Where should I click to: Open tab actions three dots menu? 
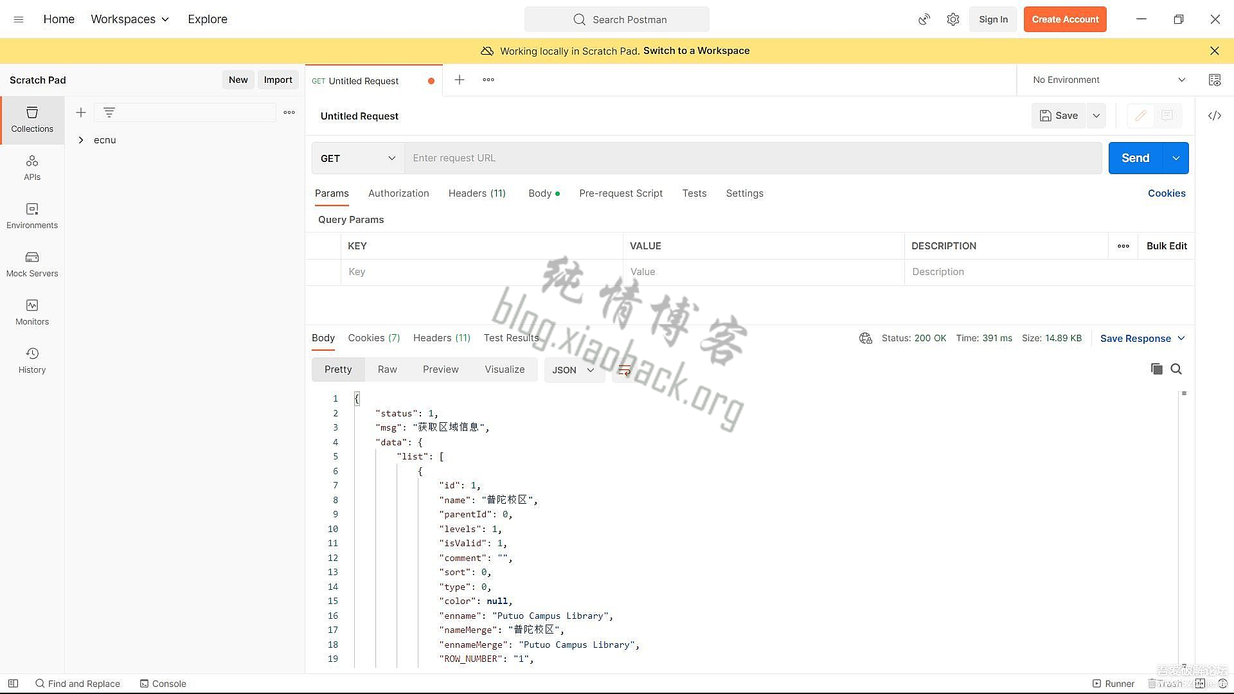(488, 80)
